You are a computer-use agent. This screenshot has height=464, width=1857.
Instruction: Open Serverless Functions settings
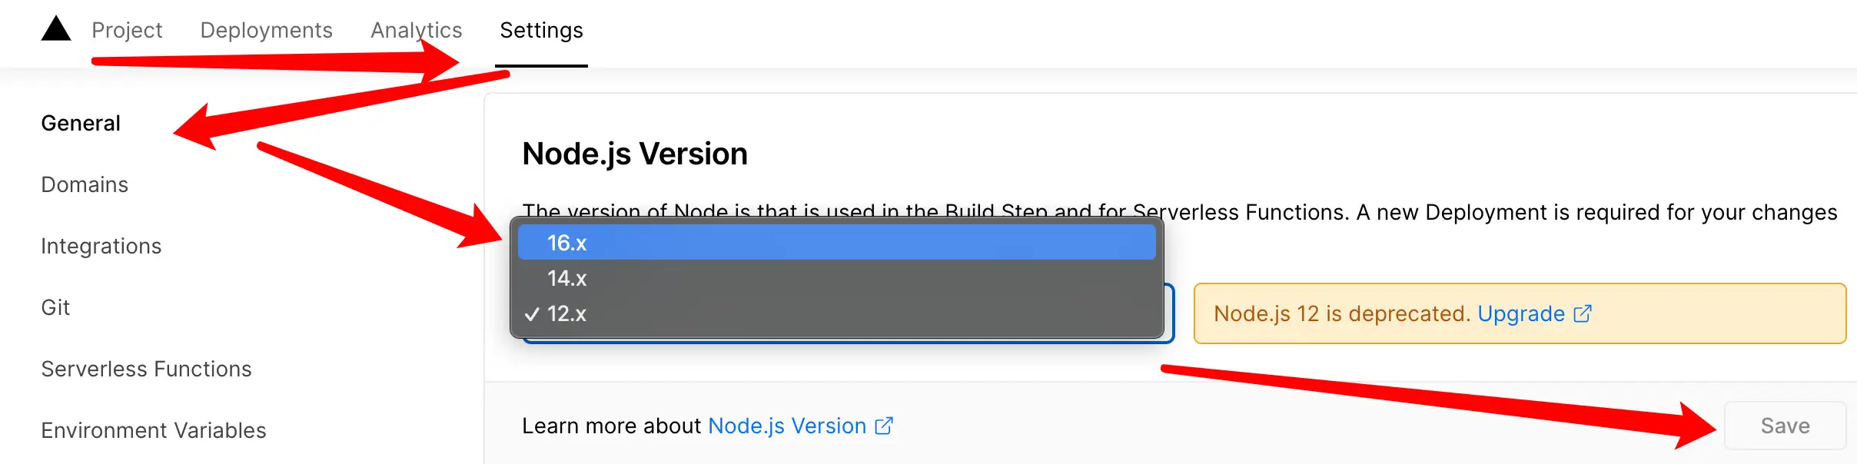click(x=146, y=369)
